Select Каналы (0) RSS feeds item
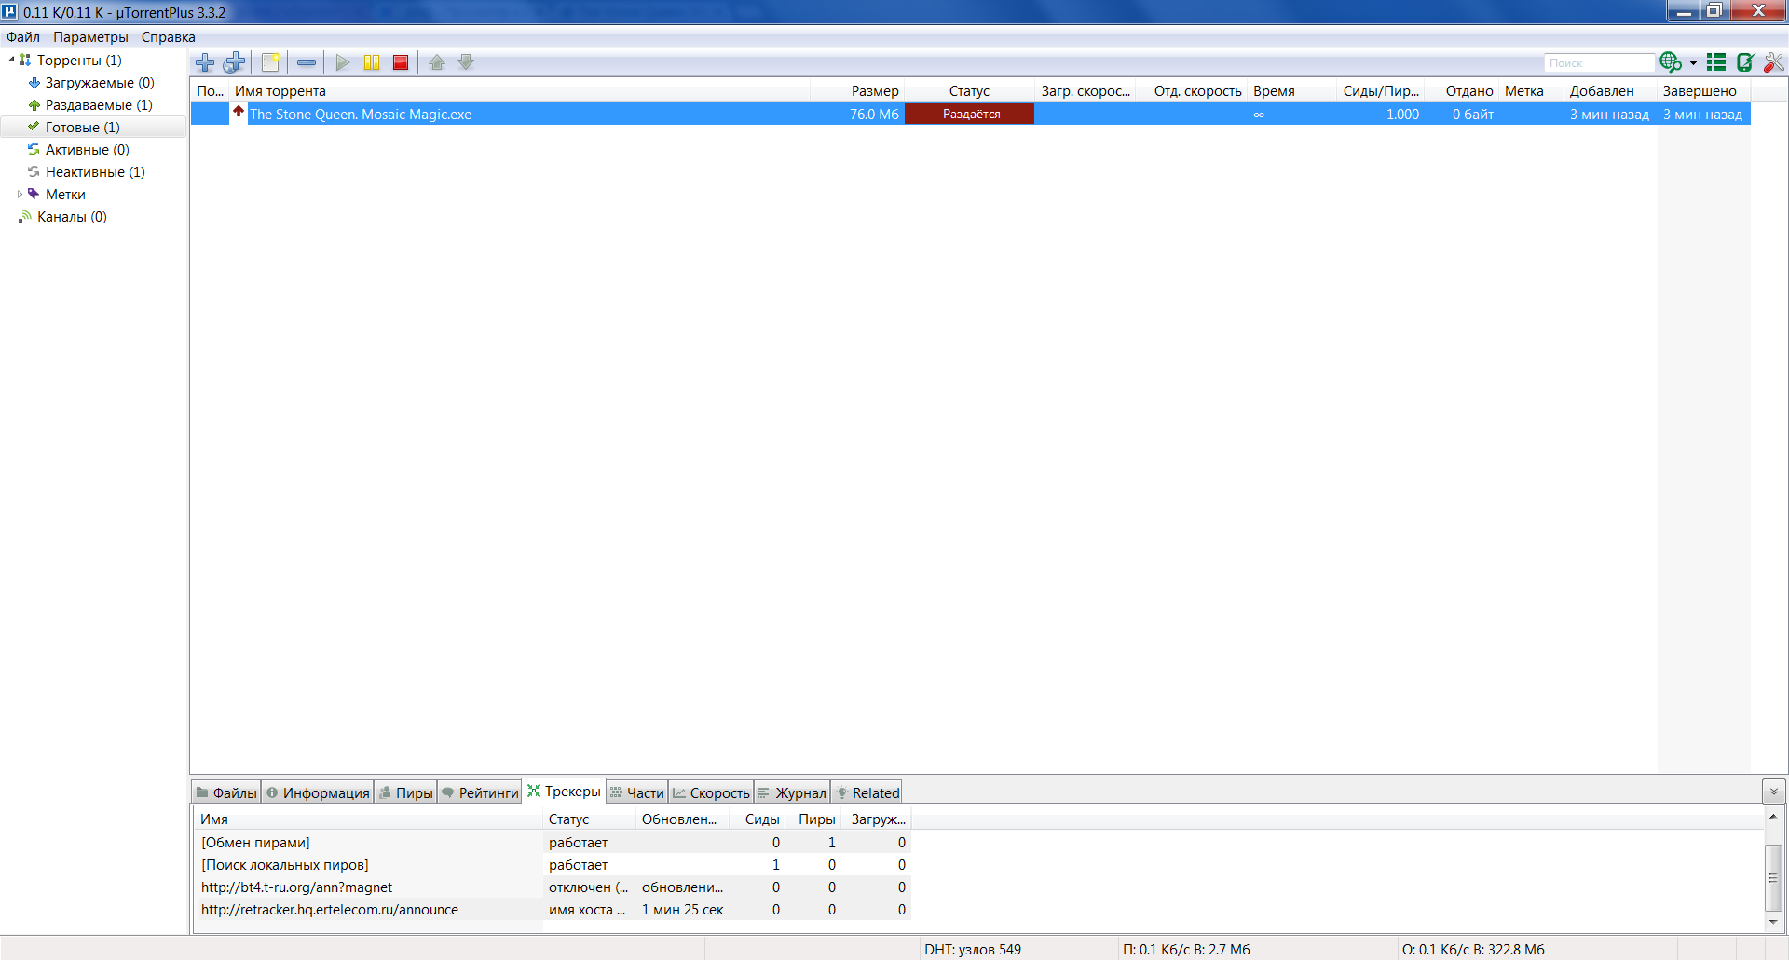Screen dimensions: 1789x961 click(x=72, y=217)
